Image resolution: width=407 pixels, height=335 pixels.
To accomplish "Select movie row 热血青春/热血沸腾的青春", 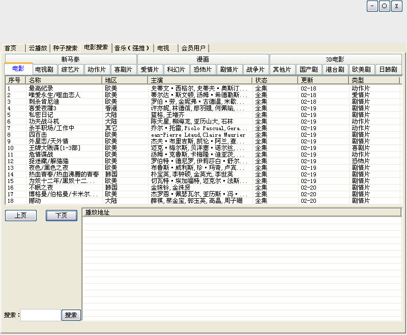I will coord(203,174).
